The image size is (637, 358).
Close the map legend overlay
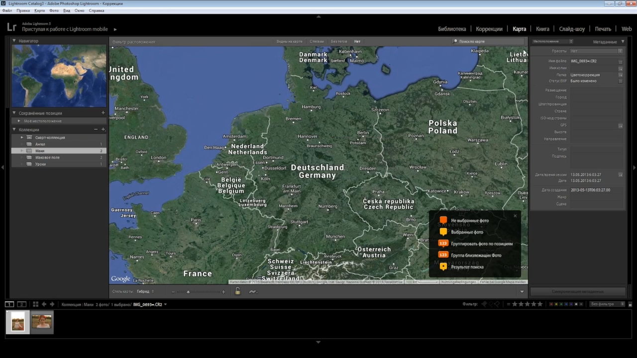pos(515,216)
